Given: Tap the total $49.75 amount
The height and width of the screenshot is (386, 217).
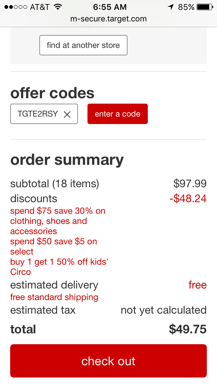Looking at the screenshot, I should point(188,329).
